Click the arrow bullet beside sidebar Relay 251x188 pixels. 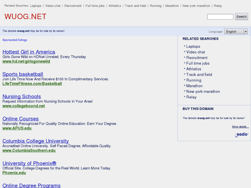(184, 97)
